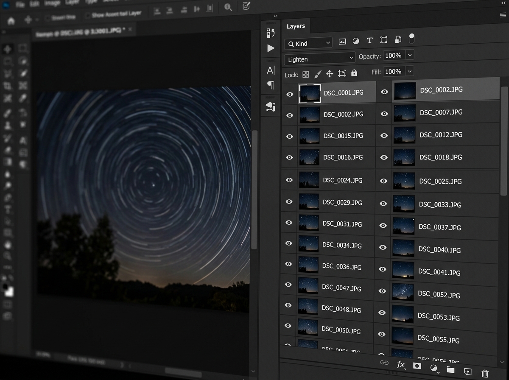The width and height of the screenshot is (509, 380).
Task: Select the DSC_0001.JPG layer thumbnail
Action: pyautogui.click(x=310, y=93)
